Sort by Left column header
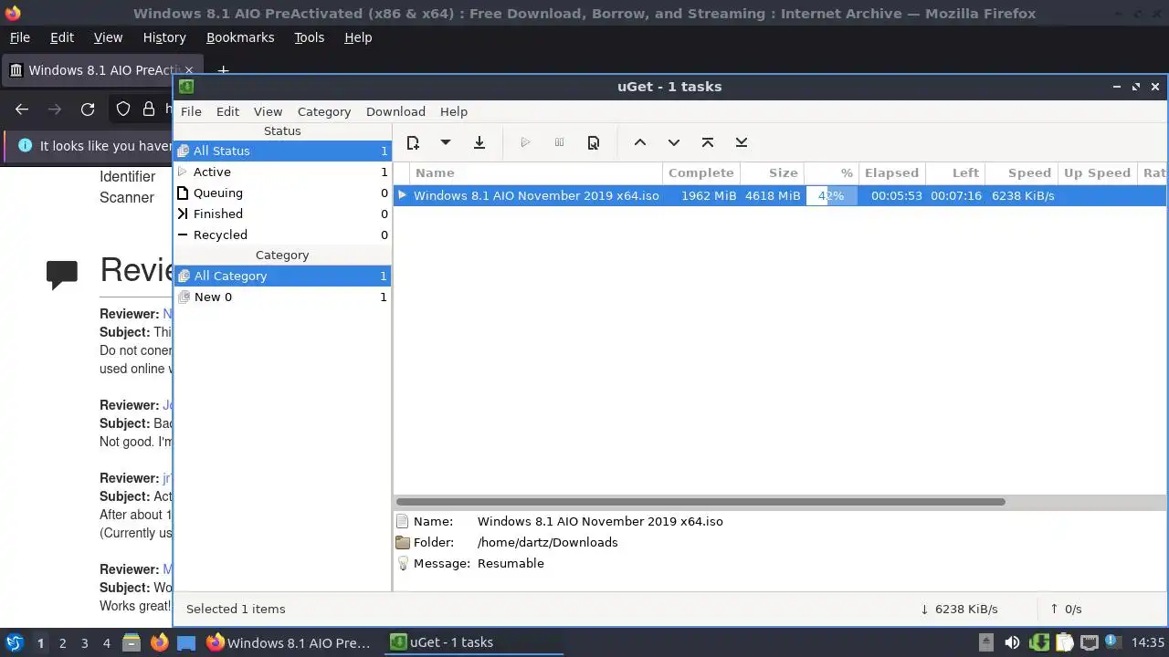Image resolution: width=1169 pixels, height=657 pixels. 955,172
